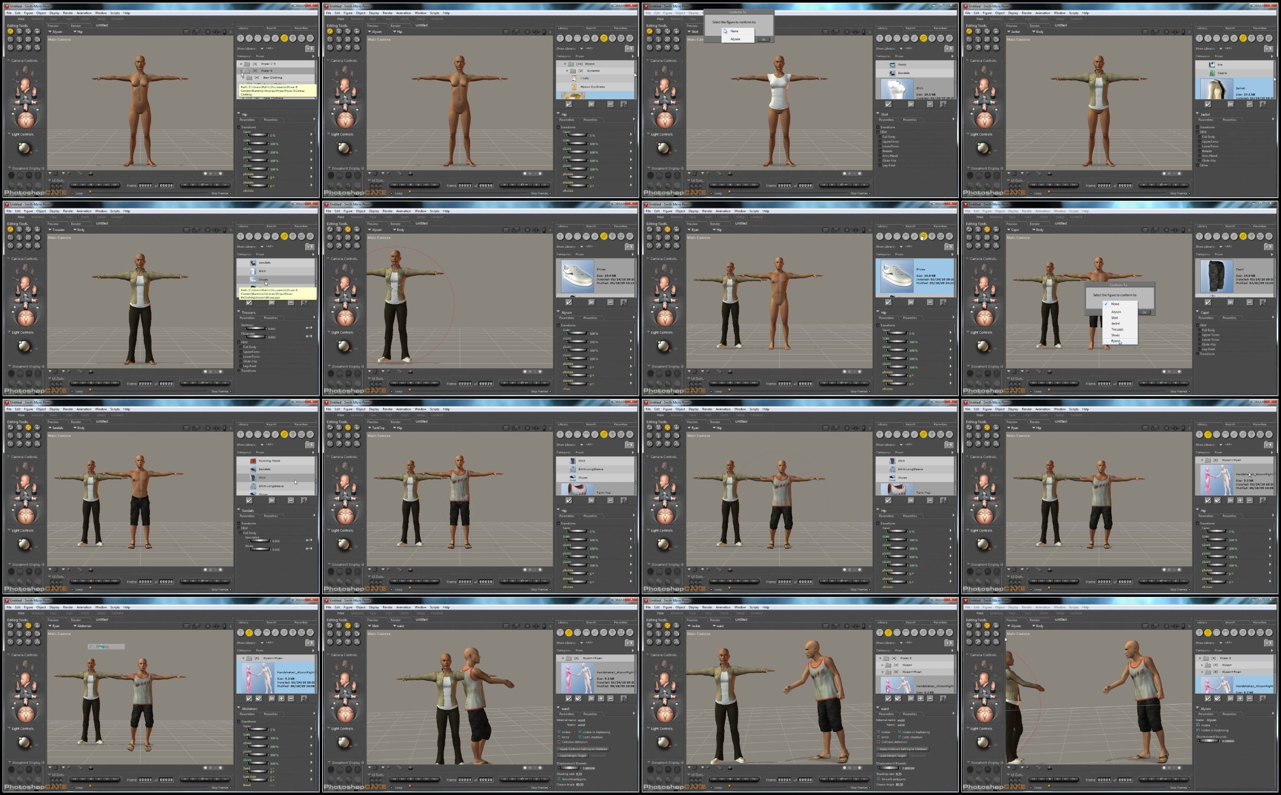Open the Capri figure dropdown above the viewport

click(x=1013, y=230)
